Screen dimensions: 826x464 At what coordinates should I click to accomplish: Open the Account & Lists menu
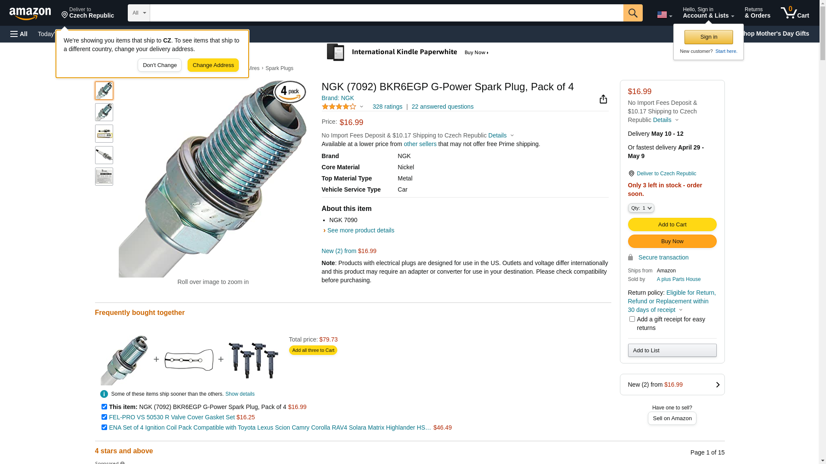pyautogui.click(x=708, y=13)
